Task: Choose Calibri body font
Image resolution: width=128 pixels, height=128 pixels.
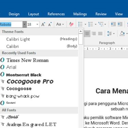Action: pyautogui.click(x=39, y=46)
